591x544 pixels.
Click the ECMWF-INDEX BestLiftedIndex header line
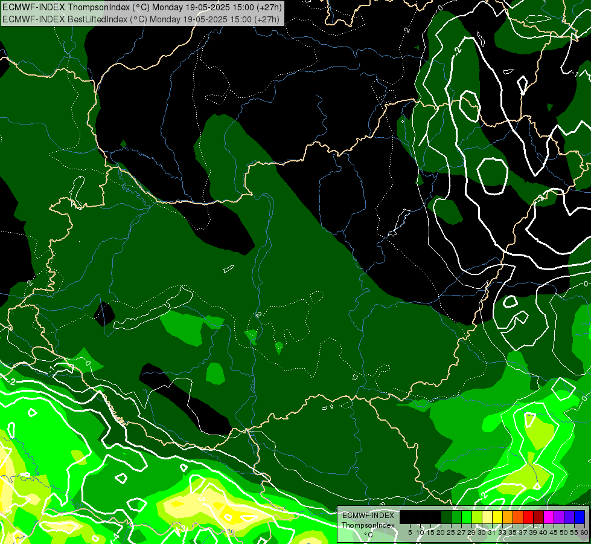click(x=140, y=19)
